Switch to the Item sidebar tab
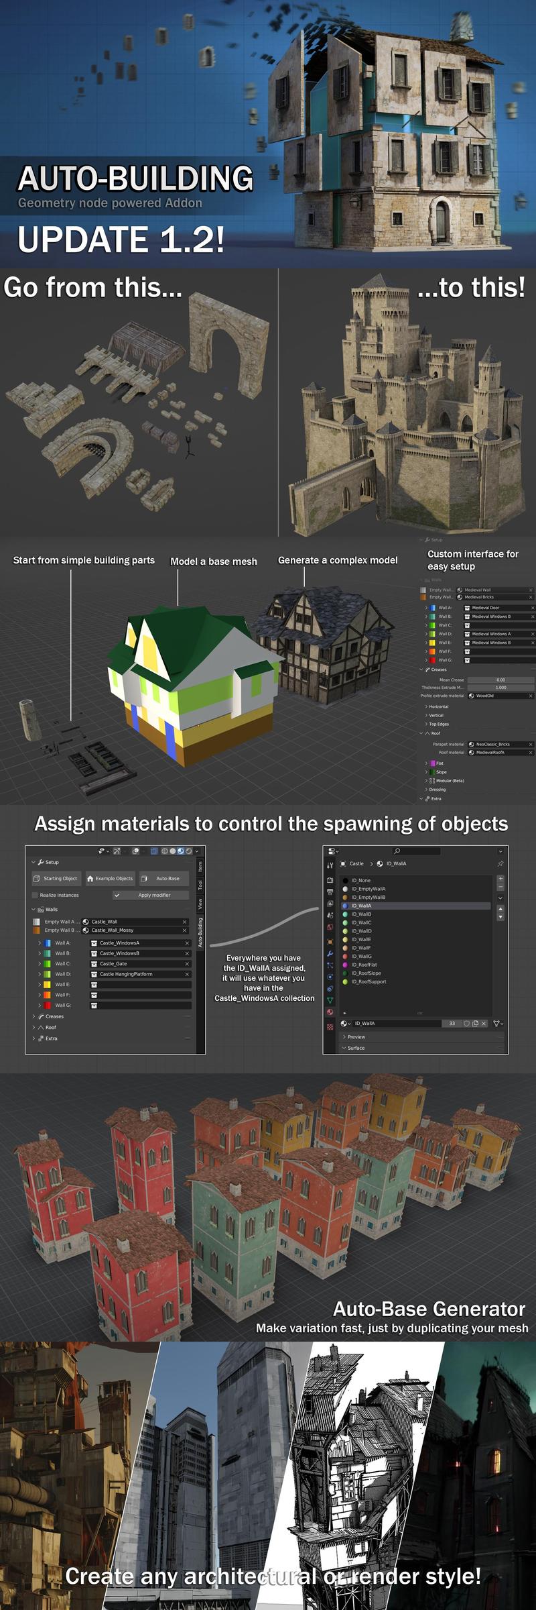Image resolution: width=536 pixels, height=1610 pixels. point(200,867)
